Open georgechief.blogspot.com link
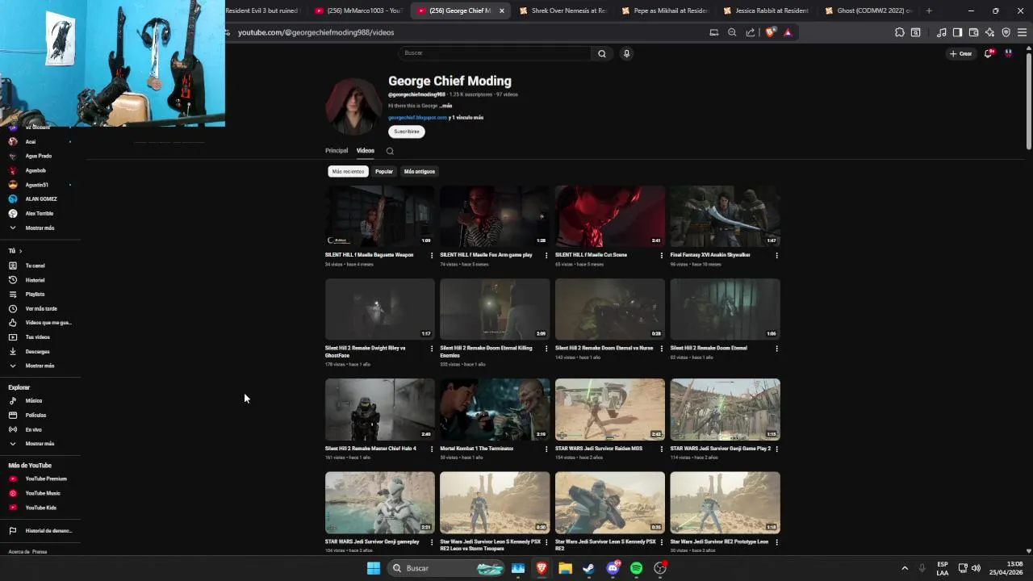1033x581 pixels. click(x=417, y=118)
